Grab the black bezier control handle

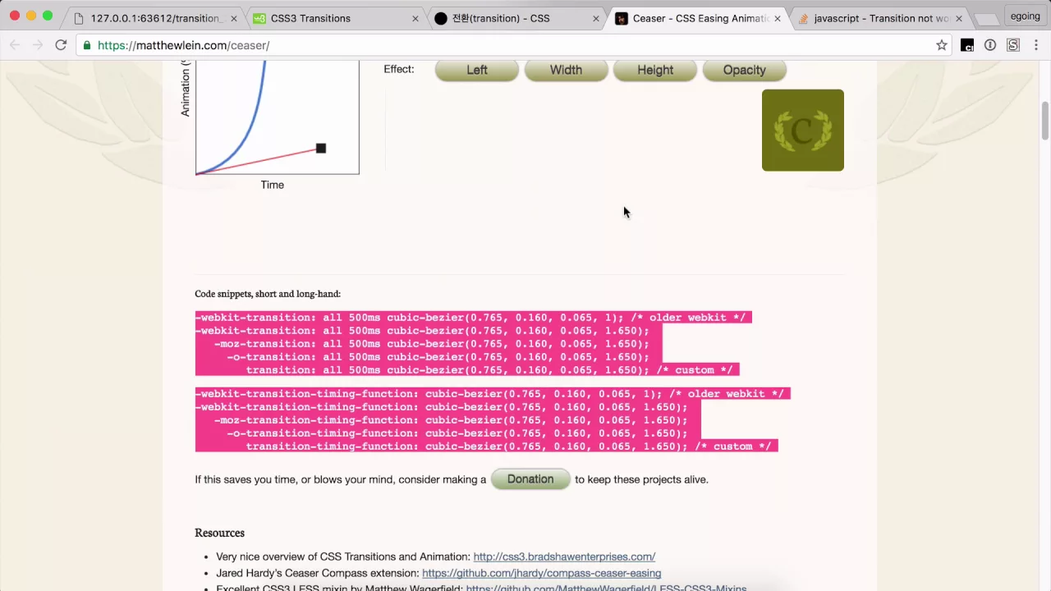coord(321,149)
